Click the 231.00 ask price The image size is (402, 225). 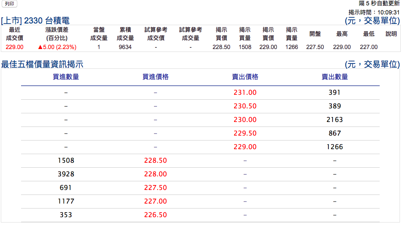click(x=245, y=93)
